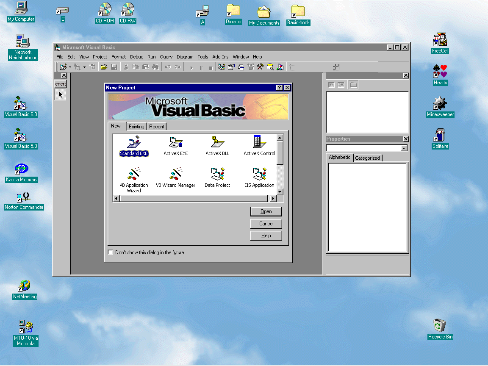Select the IIS Application item
This screenshot has height=366, width=488.
259,177
